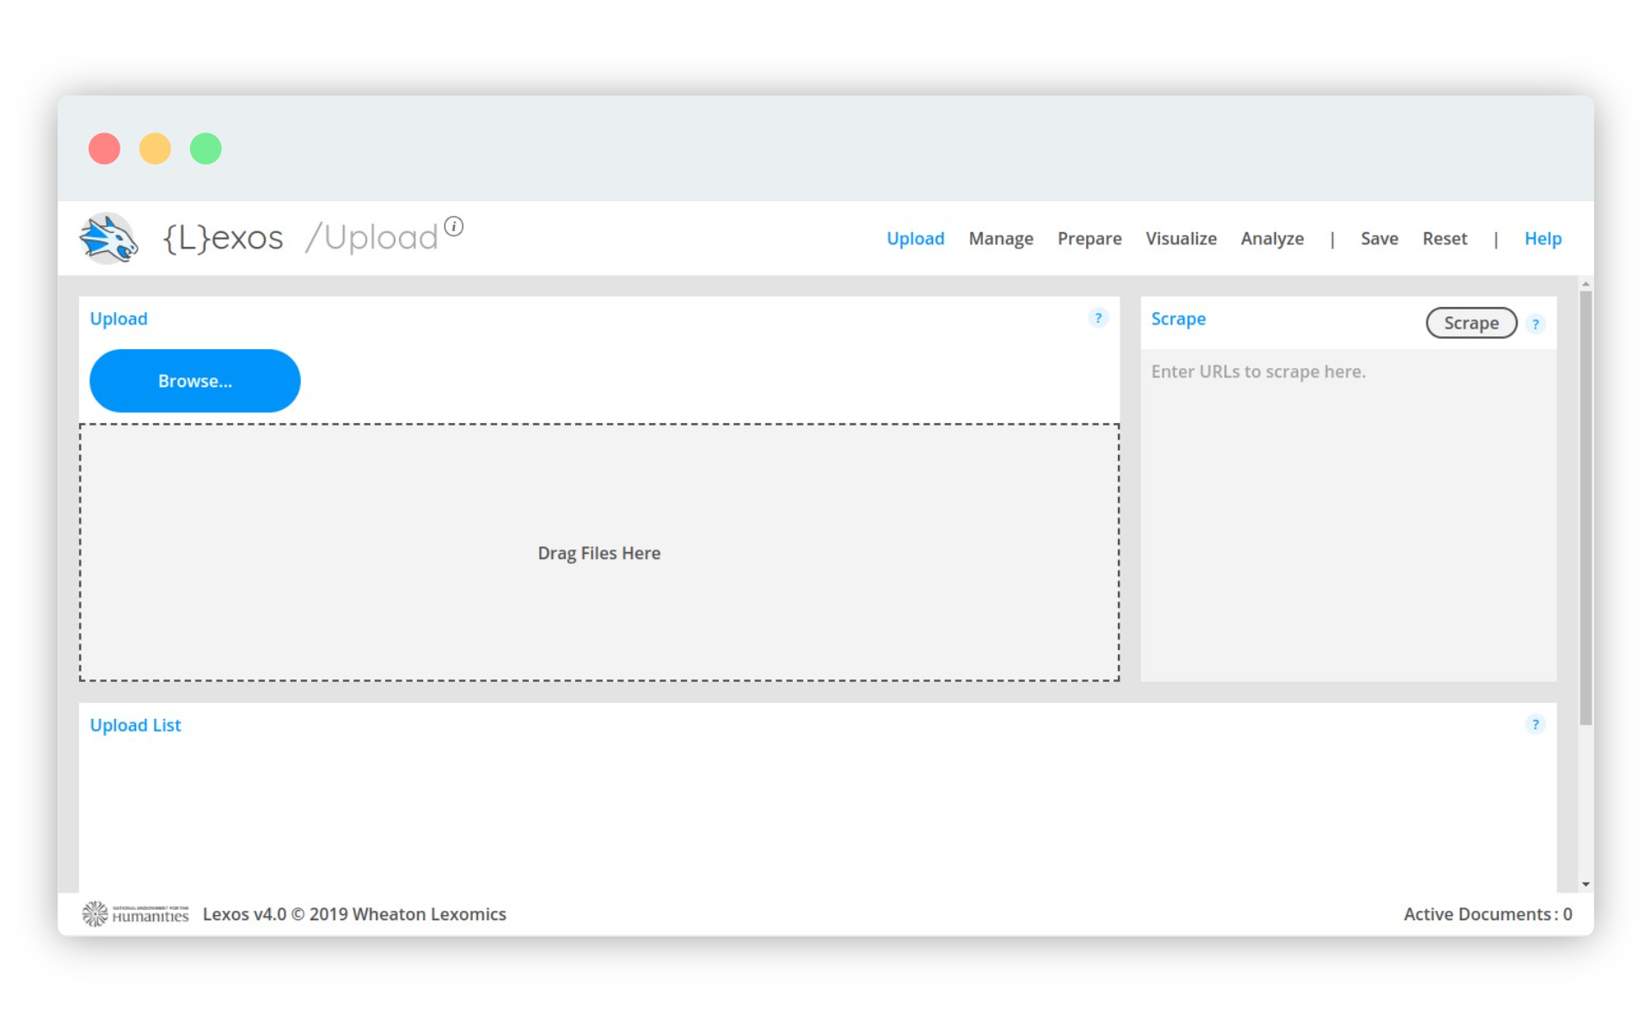Open the info icon next to /Upload title
This screenshot has height=1032, width=1651.
click(454, 226)
